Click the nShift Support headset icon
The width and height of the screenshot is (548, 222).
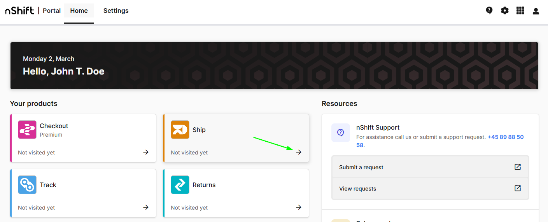[340, 133]
